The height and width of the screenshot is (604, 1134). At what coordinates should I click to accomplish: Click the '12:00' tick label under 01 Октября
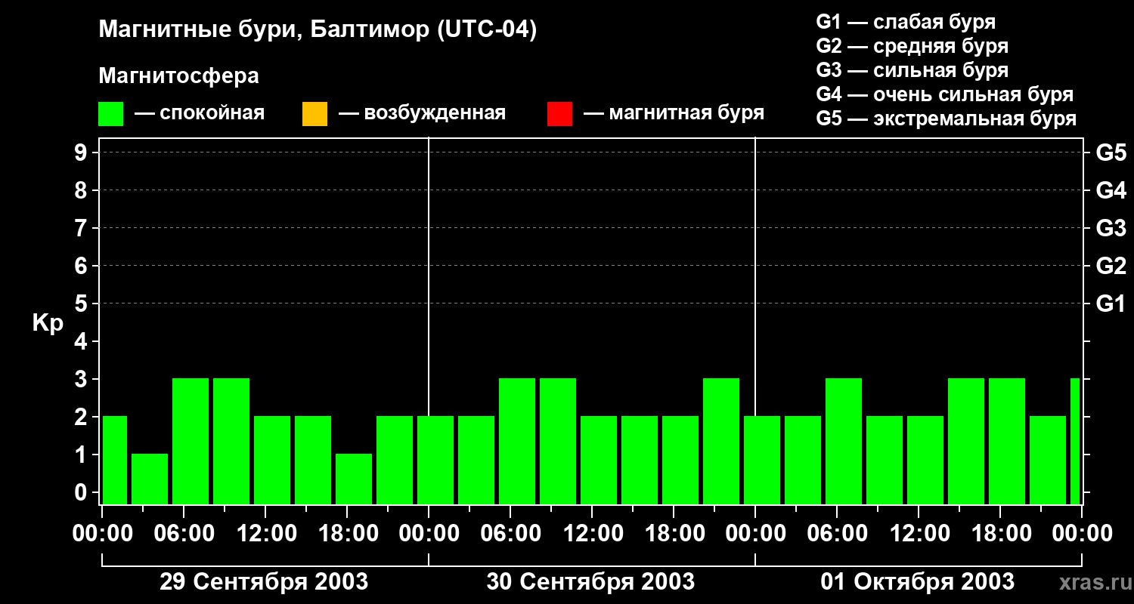coord(919,534)
